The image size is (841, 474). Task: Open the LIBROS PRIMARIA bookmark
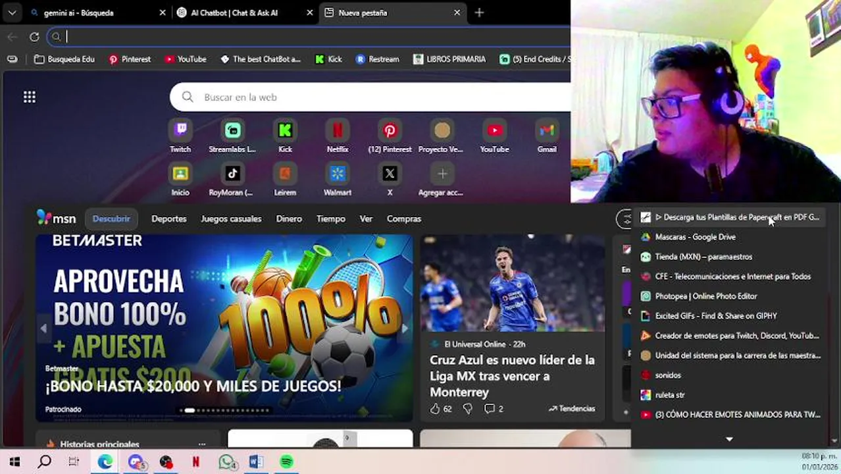pyautogui.click(x=449, y=59)
